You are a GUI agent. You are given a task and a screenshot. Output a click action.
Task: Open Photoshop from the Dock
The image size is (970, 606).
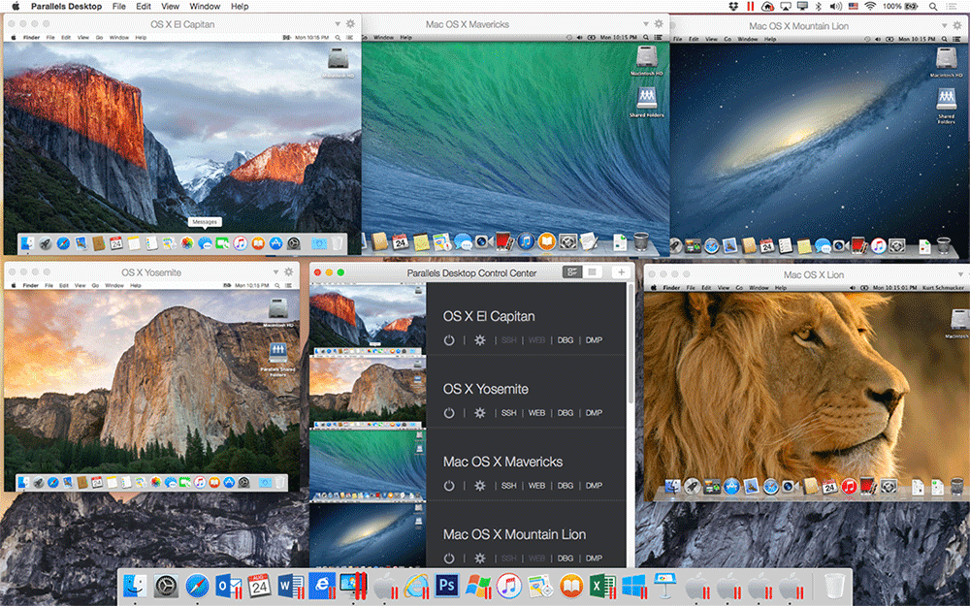pyautogui.click(x=446, y=586)
